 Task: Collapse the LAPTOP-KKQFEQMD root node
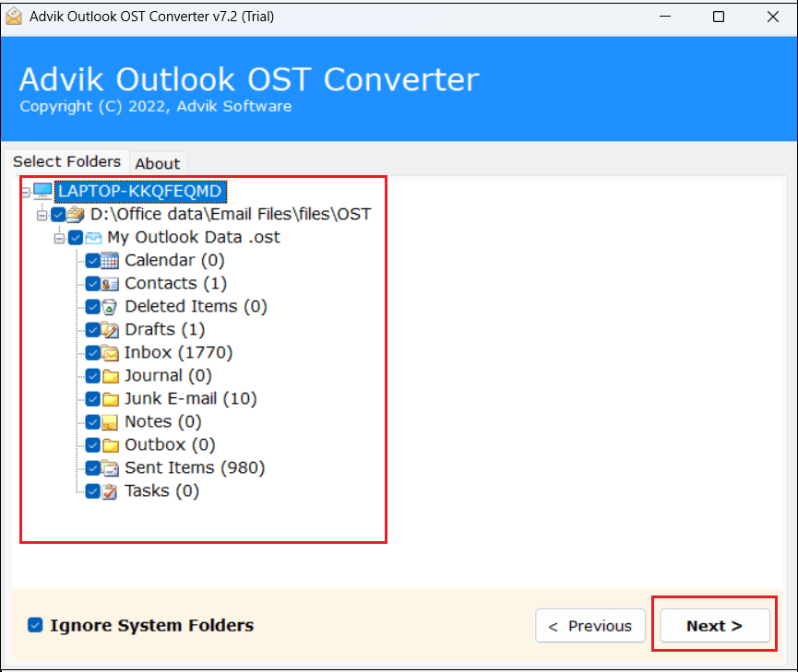point(26,193)
